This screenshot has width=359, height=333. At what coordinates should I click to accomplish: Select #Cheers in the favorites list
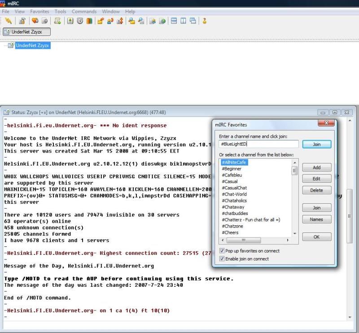[x=230, y=232]
